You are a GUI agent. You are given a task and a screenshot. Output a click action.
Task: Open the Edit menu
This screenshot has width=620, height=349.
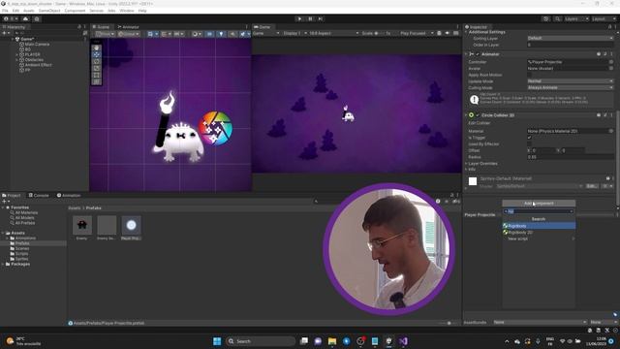click(15, 11)
